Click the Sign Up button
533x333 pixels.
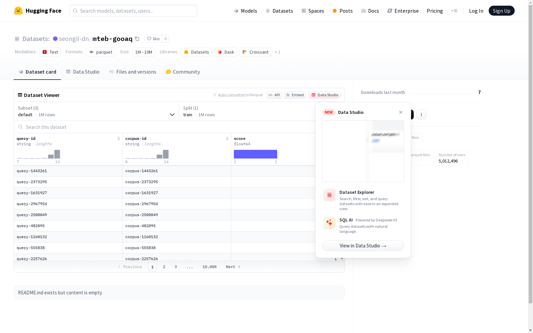click(502, 11)
